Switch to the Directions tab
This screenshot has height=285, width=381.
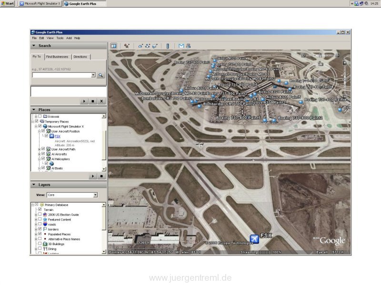[80, 57]
